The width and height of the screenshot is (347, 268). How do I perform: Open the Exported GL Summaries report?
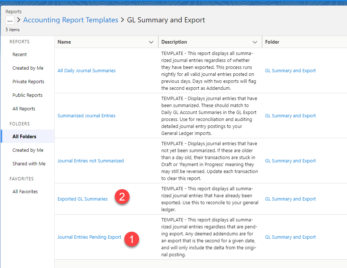[82, 199]
